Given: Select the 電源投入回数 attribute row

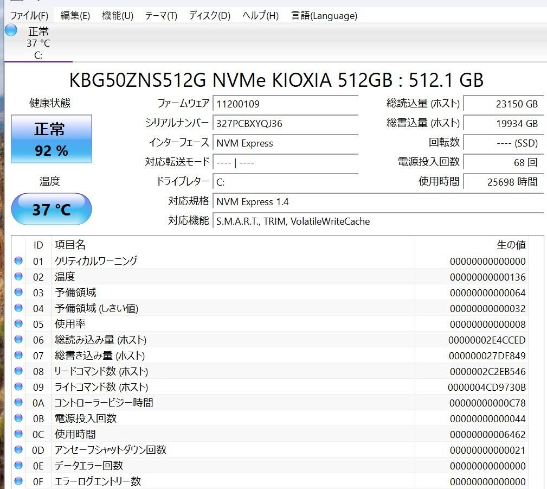Looking at the screenshot, I should tap(271, 418).
